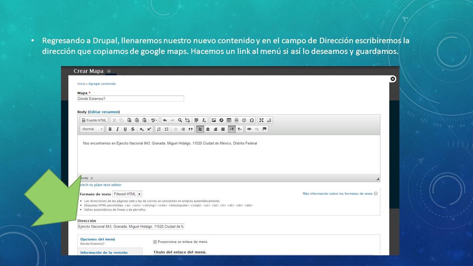473x266 pixels.
Task: Open the Normal paragraph format dropdown
Action: click(x=92, y=129)
